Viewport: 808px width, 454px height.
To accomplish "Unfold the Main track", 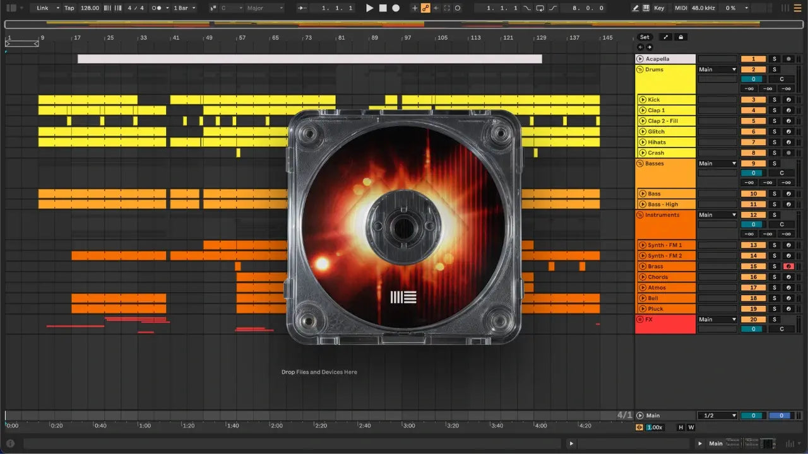I will click(640, 416).
